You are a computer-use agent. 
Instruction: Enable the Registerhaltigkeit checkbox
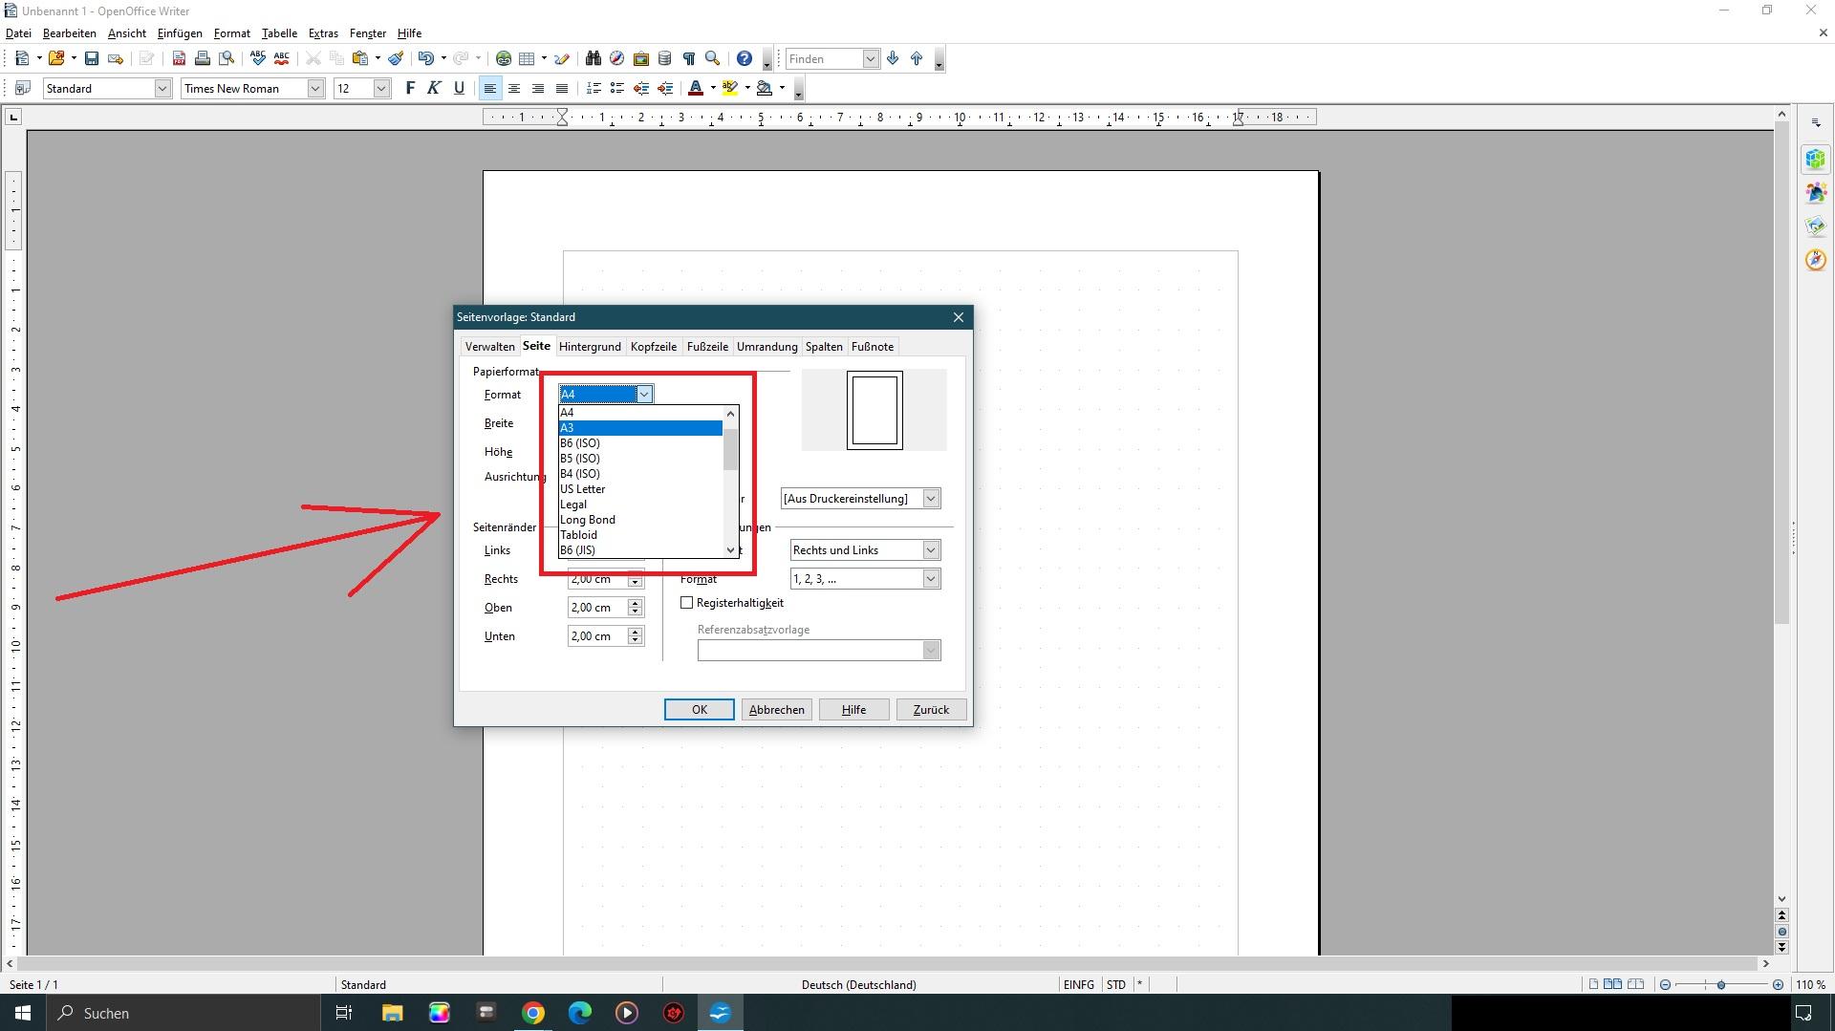click(x=686, y=603)
